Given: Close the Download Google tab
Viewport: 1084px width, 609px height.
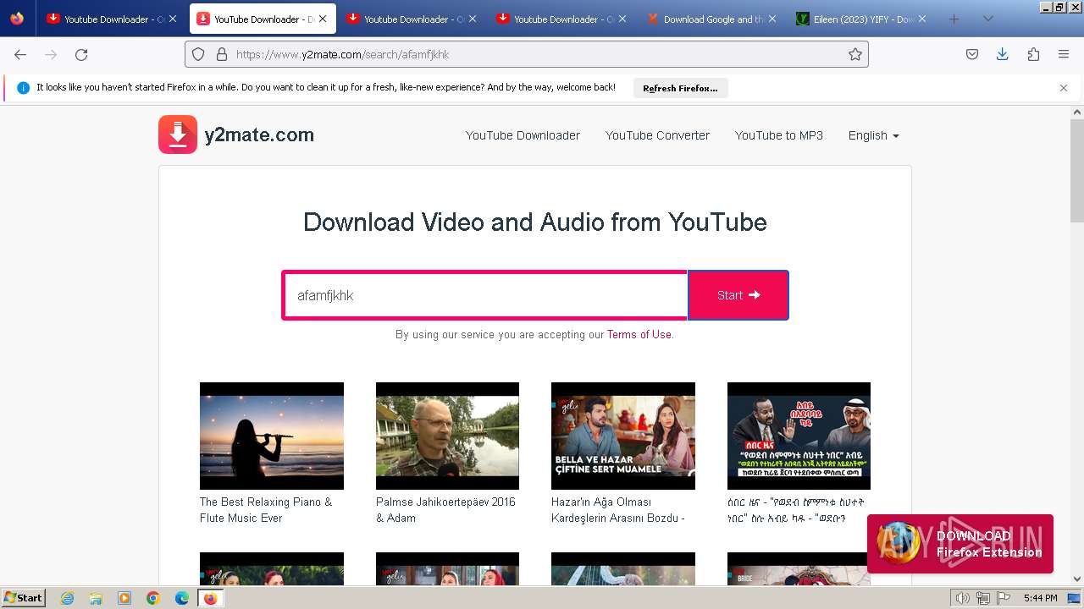Looking at the screenshot, I should coord(772,19).
